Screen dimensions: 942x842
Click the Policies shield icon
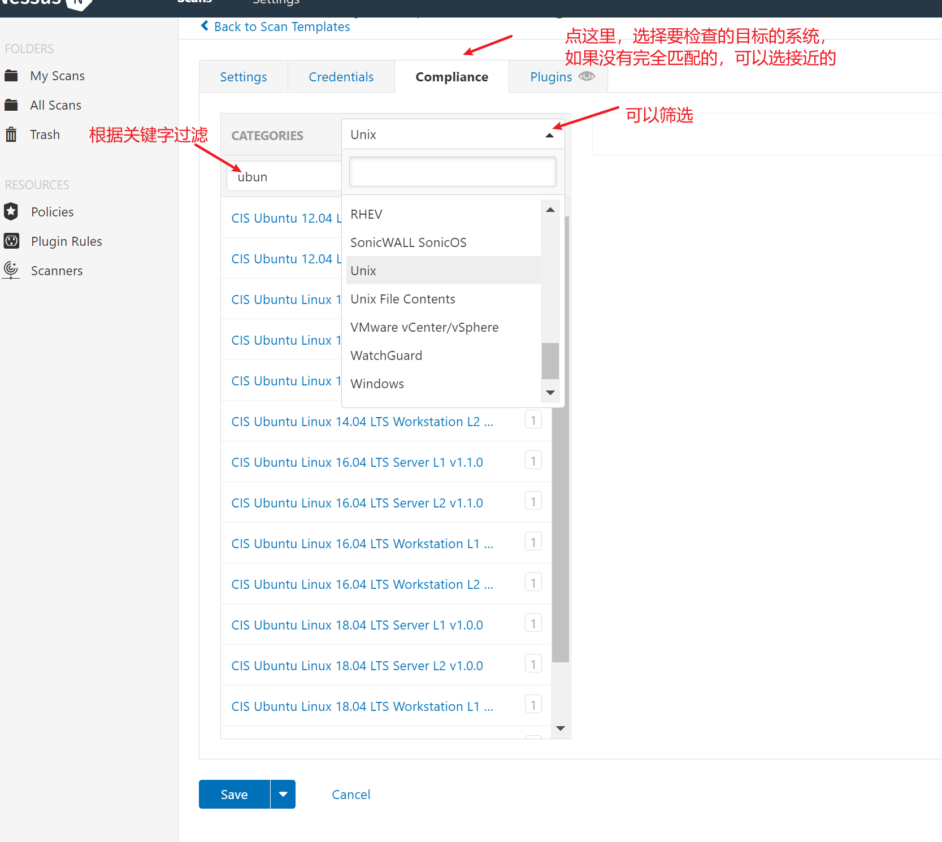(x=11, y=211)
